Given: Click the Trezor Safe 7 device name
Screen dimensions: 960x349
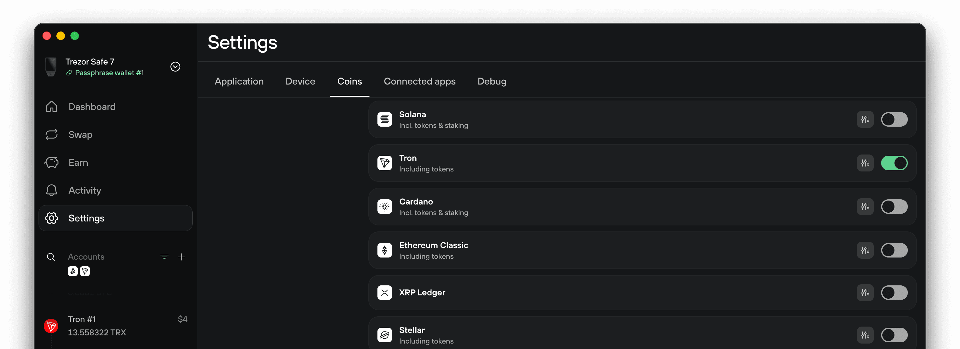Looking at the screenshot, I should point(90,61).
